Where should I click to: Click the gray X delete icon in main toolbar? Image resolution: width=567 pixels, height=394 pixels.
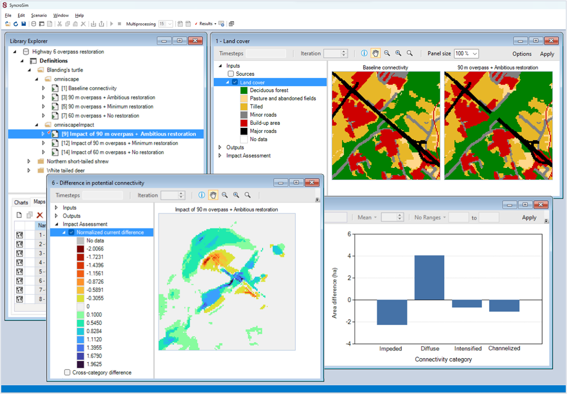83,24
